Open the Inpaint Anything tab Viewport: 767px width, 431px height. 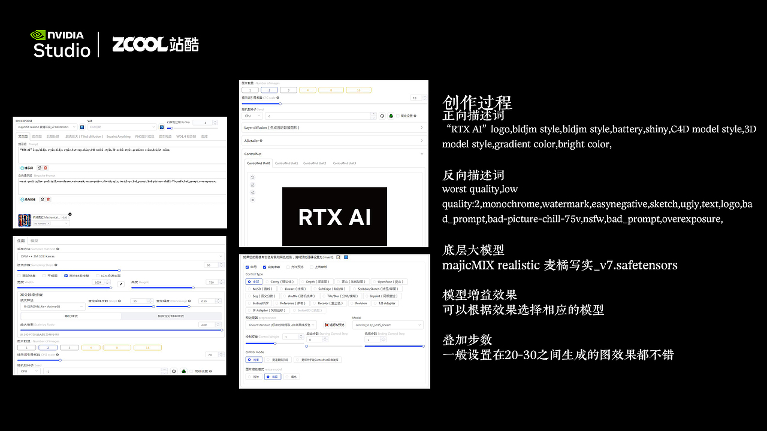119,136
